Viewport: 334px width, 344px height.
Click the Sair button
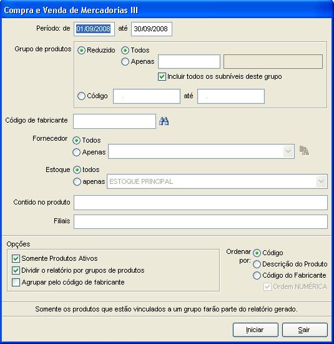coord(305,330)
